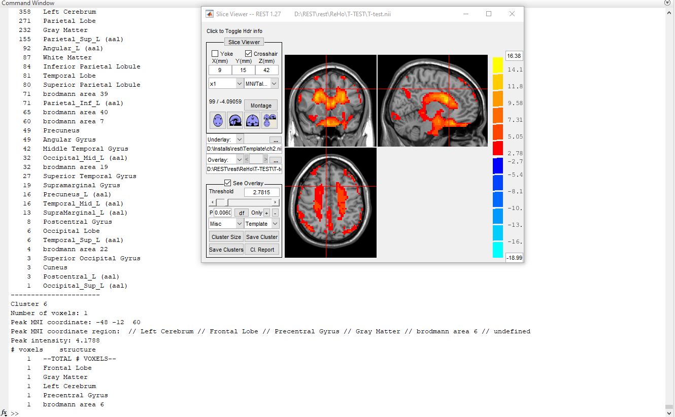Click 'Number of voxels: 1' line

49,313
